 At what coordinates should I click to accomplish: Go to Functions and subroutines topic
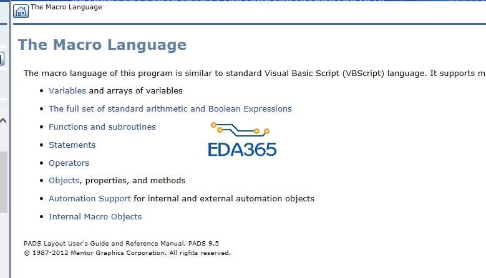pyautogui.click(x=102, y=127)
